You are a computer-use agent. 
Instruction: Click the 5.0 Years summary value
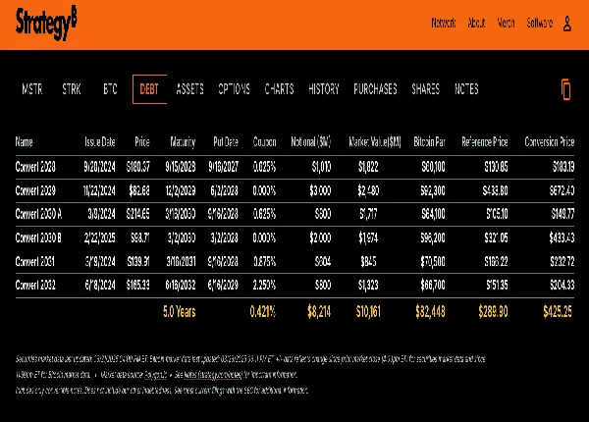tap(180, 312)
